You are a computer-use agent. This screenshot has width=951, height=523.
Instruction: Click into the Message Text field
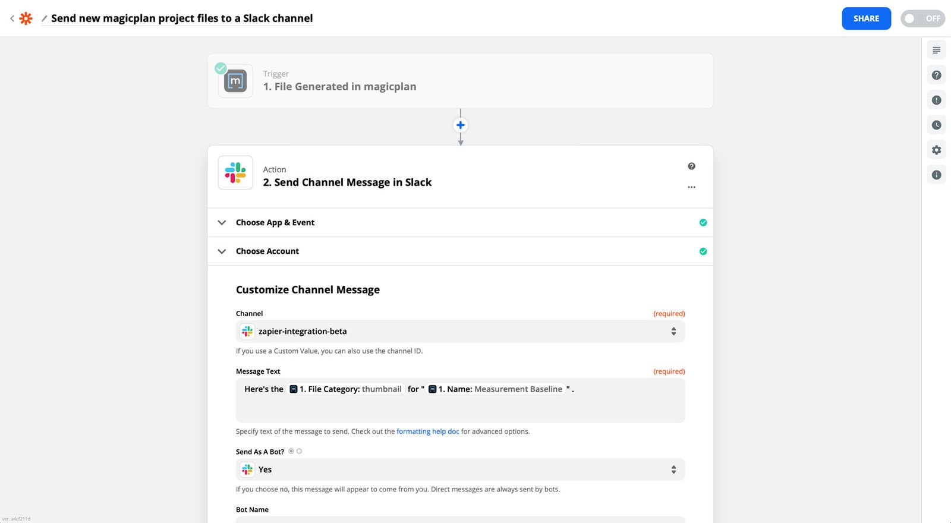460,401
